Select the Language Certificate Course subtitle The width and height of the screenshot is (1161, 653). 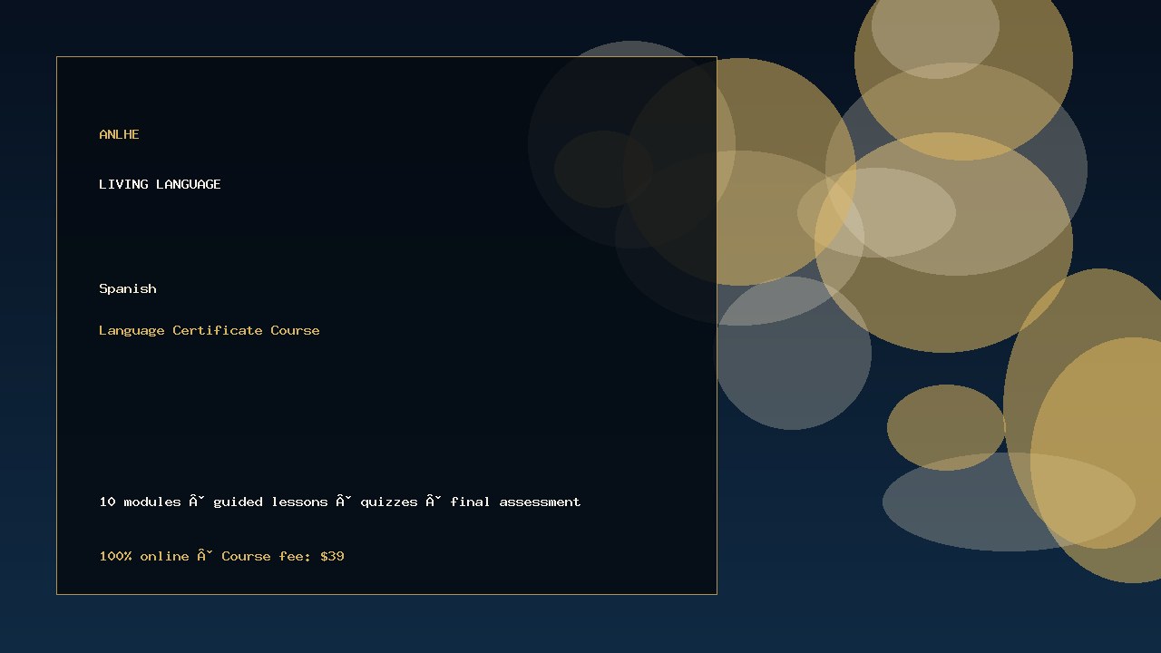click(x=210, y=330)
